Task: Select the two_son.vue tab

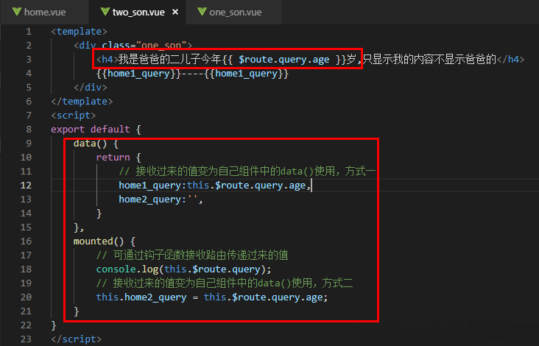Action: coord(138,13)
